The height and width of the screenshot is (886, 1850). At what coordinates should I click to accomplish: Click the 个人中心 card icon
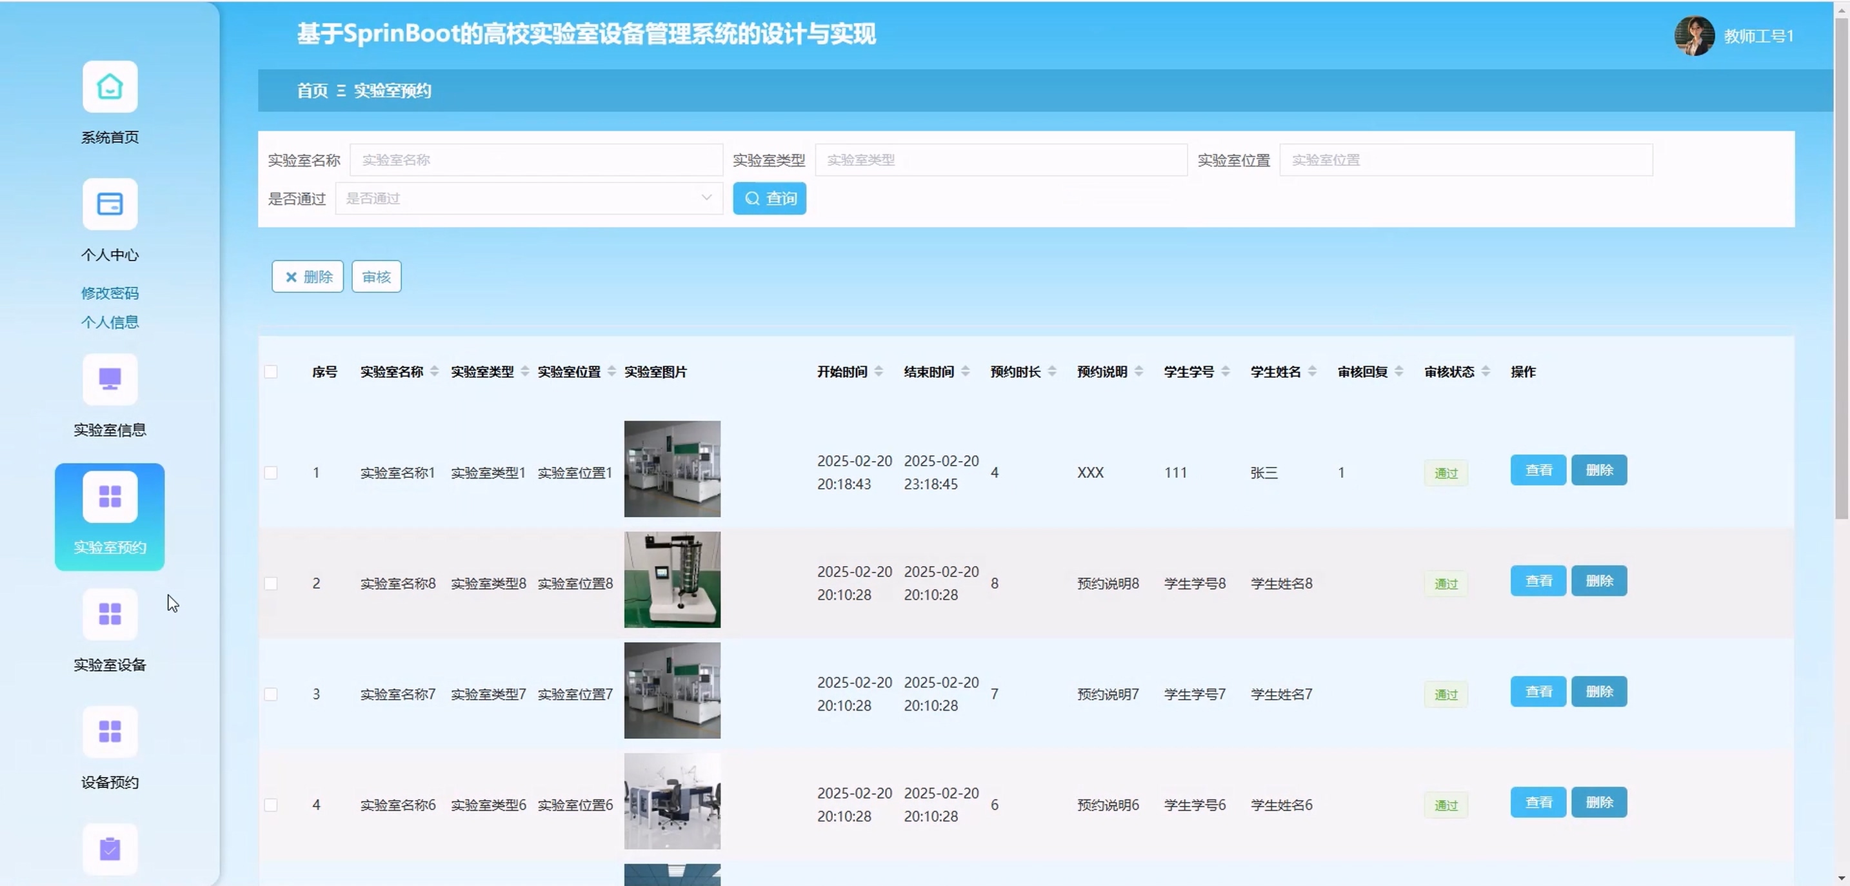(110, 204)
